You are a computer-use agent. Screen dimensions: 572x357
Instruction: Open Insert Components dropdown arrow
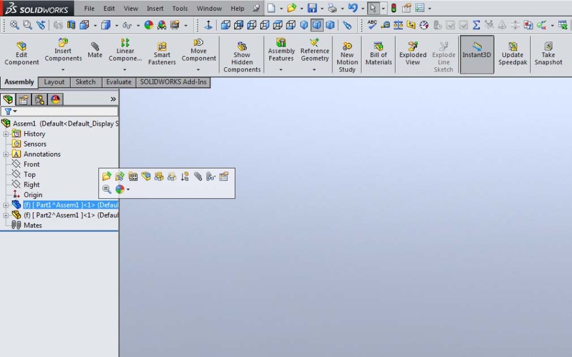coord(63,70)
